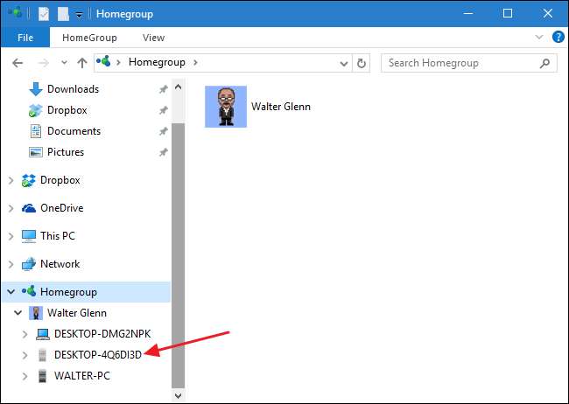Click the Walter Glenn name in content pane
Viewport: 569px width, 404px height.
click(281, 107)
